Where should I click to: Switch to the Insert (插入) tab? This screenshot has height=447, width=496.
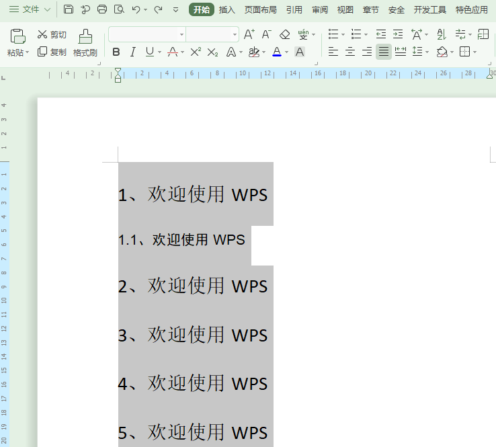[226, 10]
